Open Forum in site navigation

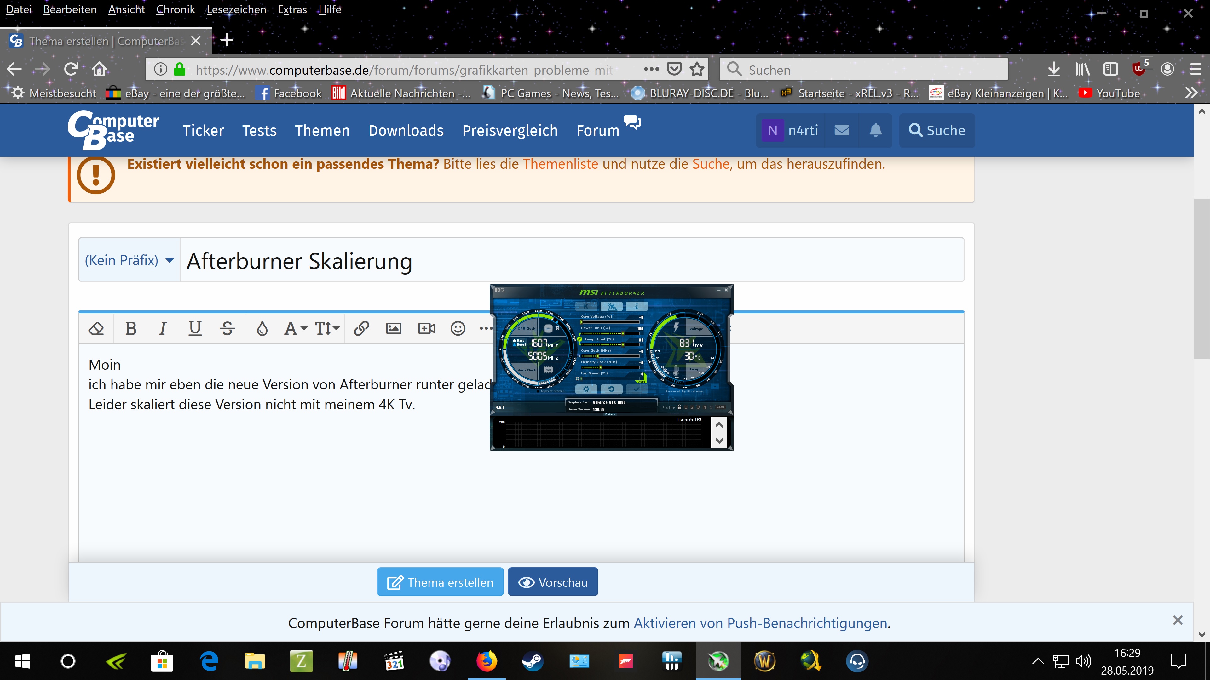[x=597, y=130]
